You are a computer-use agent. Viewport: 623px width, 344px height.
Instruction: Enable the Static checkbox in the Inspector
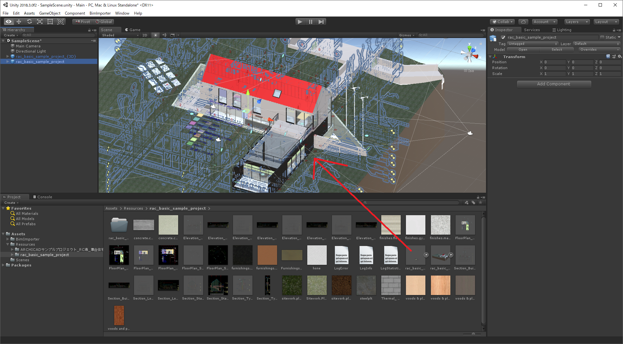pyautogui.click(x=603, y=37)
